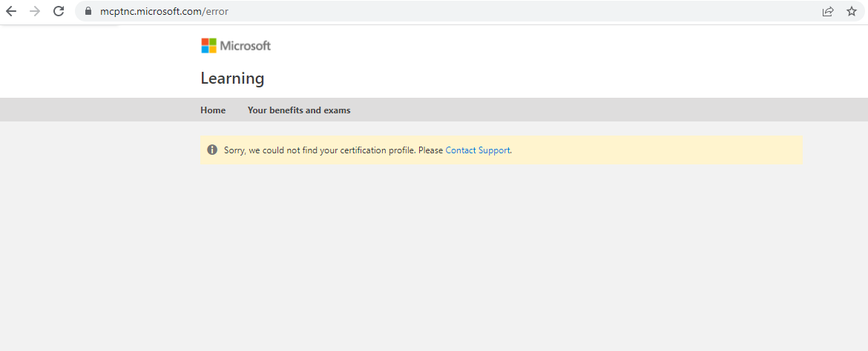Image resolution: width=868 pixels, height=351 pixels.
Task: Bookmark this page with the star icon
Action: pyautogui.click(x=852, y=11)
